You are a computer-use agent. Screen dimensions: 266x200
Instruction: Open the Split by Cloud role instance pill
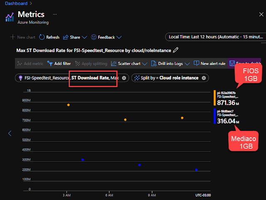point(170,78)
